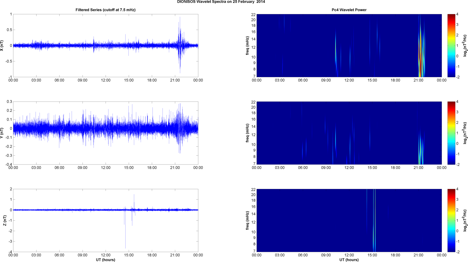
Task: Click "freq (mHz)" label of the top wavelet plot
Action: [x=247, y=45]
